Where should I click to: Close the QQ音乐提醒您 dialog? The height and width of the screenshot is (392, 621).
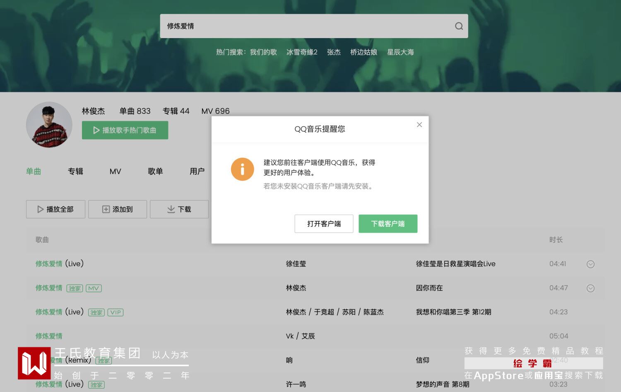pyautogui.click(x=419, y=125)
